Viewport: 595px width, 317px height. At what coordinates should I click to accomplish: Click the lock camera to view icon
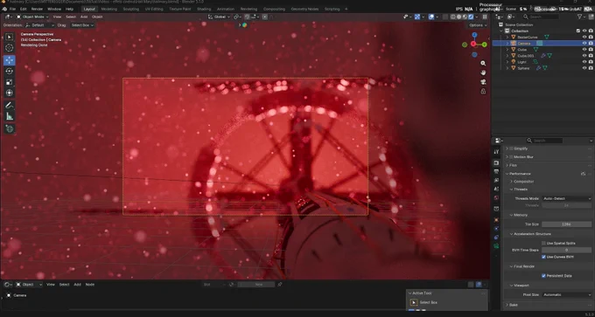[x=483, y=92]
